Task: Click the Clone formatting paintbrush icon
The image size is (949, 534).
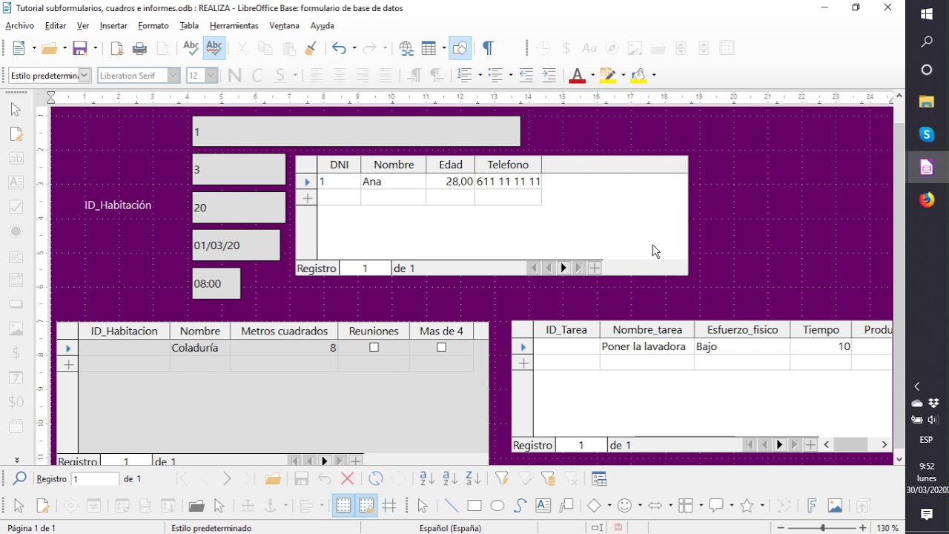Action: pyautogui.click(x=311, y=49)
